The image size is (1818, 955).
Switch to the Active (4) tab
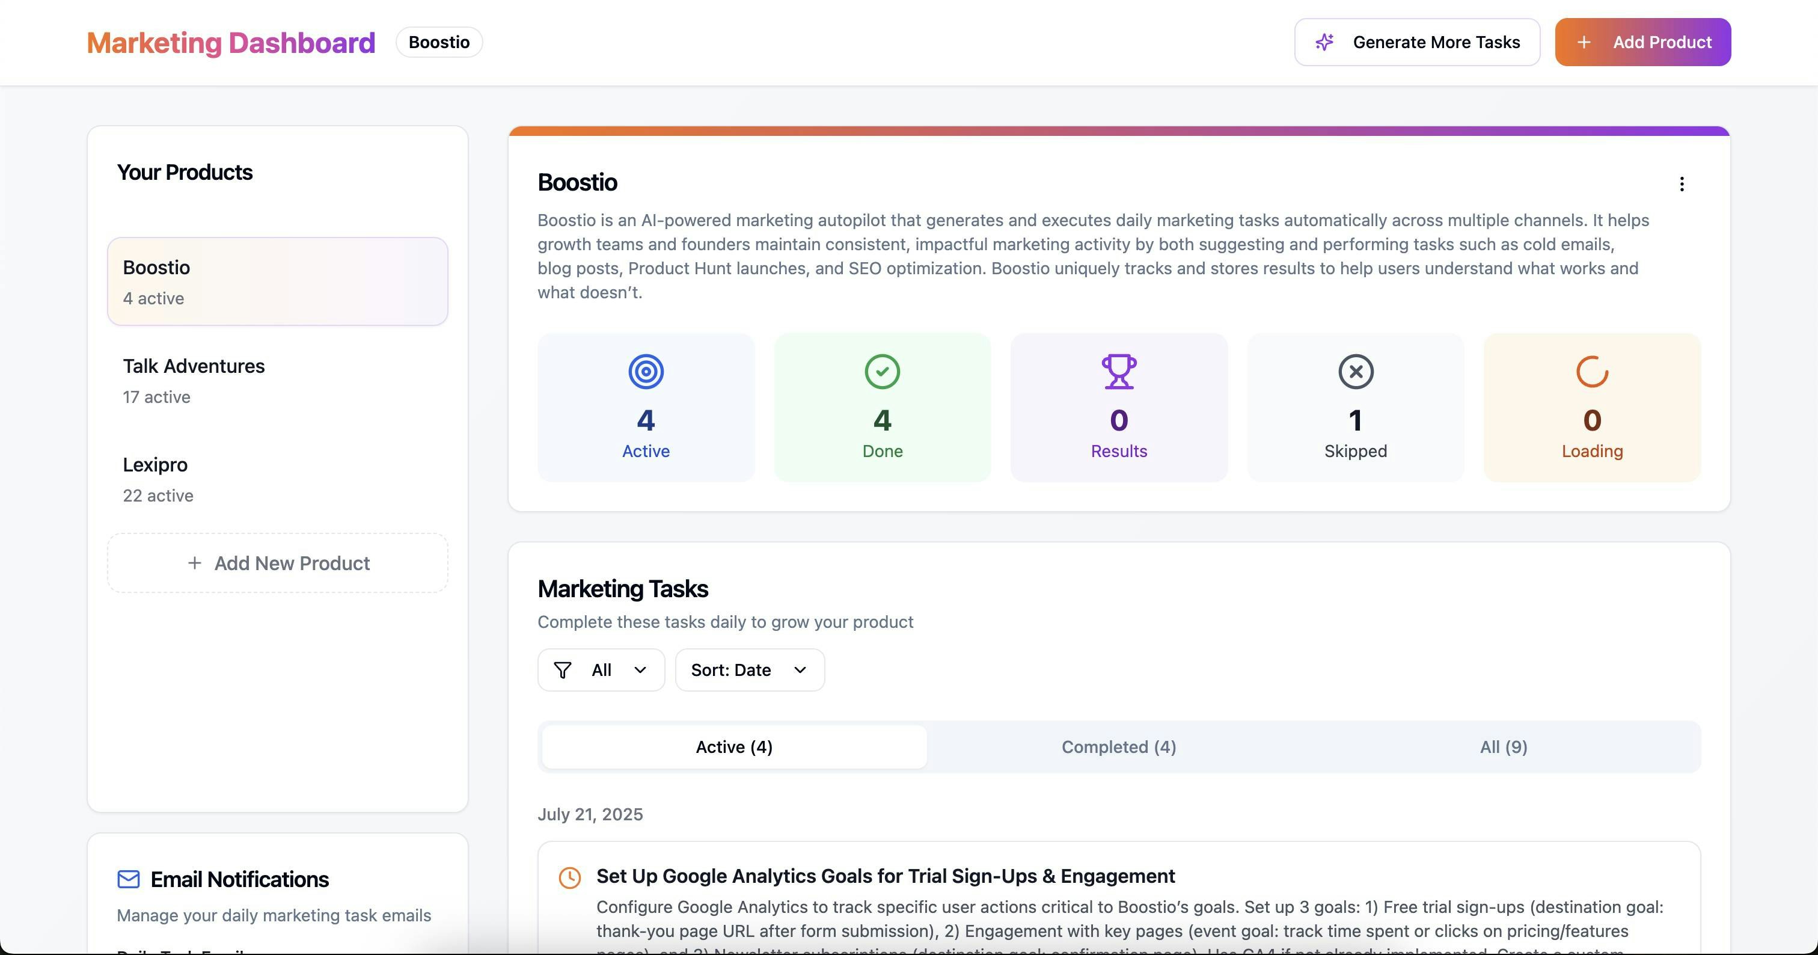[734, 747]
